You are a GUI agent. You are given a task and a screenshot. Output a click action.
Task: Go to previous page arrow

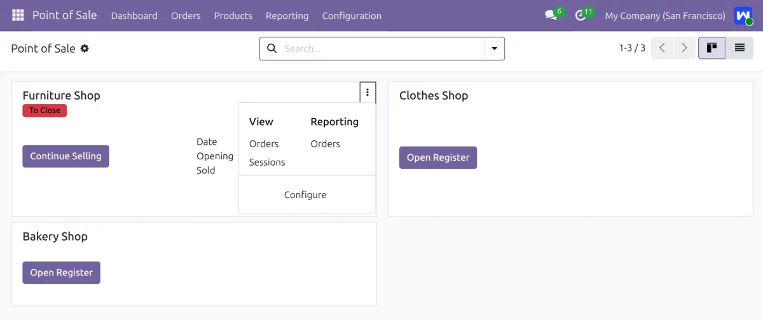pyautogui.click(x=662, y=48)
